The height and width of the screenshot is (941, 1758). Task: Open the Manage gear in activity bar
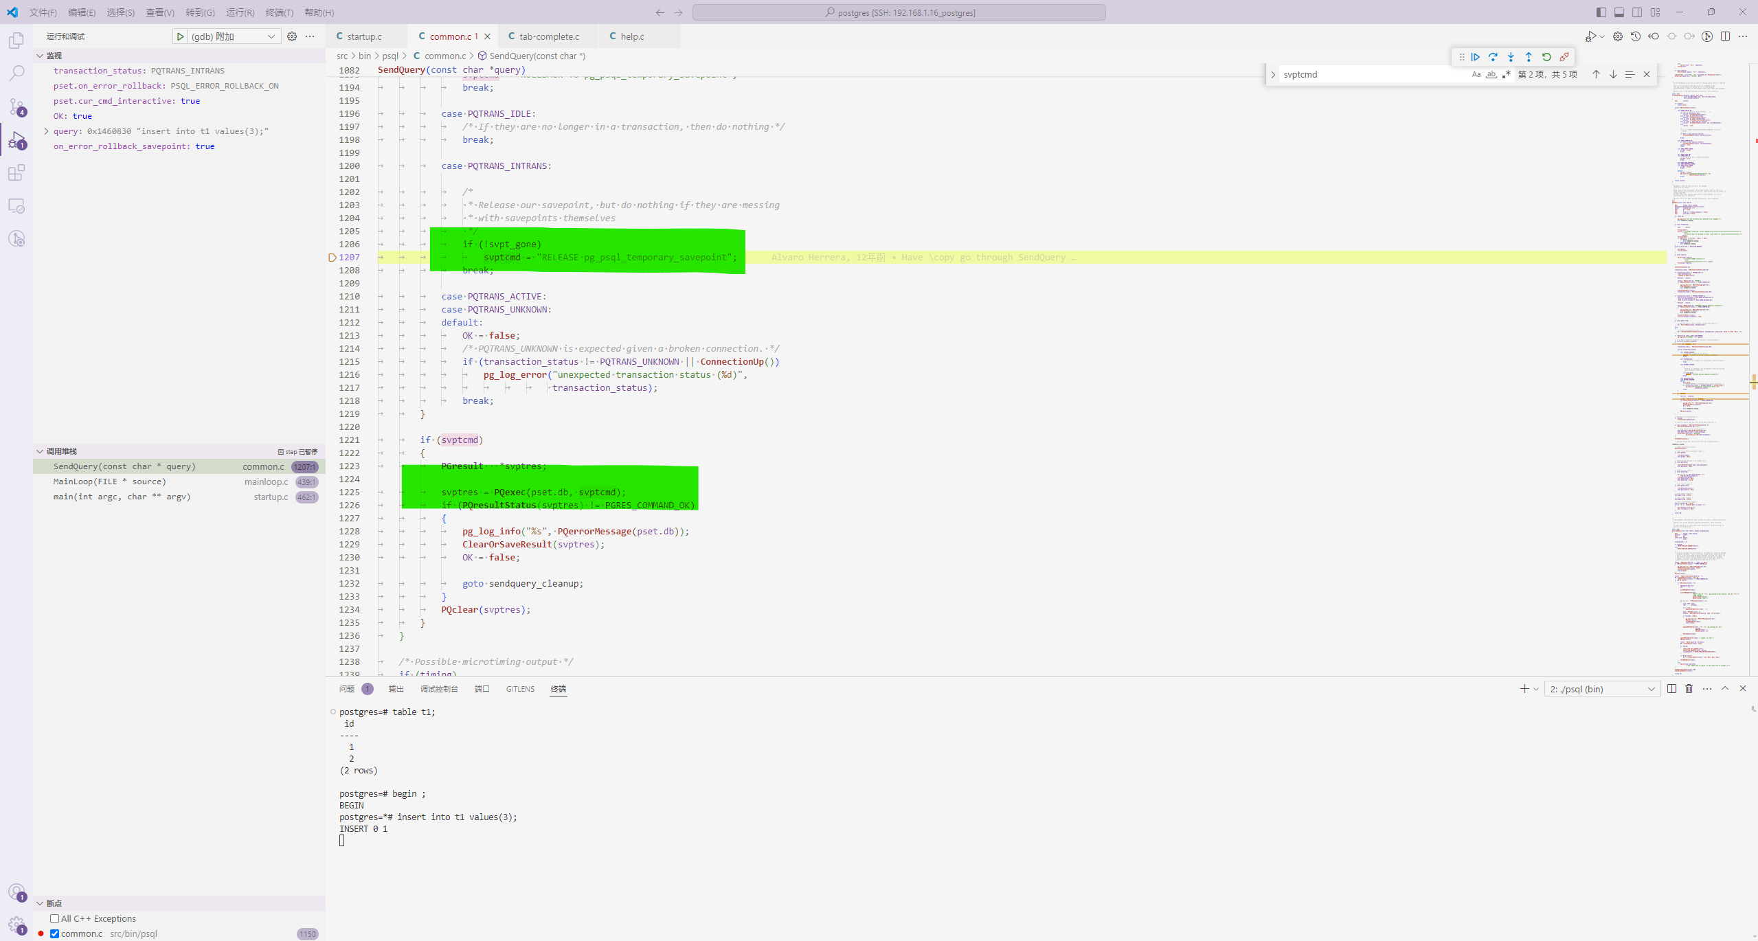16,925
